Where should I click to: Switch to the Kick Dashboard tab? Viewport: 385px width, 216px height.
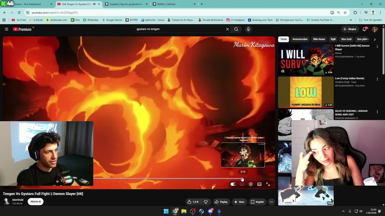click(x=27, y=4)
